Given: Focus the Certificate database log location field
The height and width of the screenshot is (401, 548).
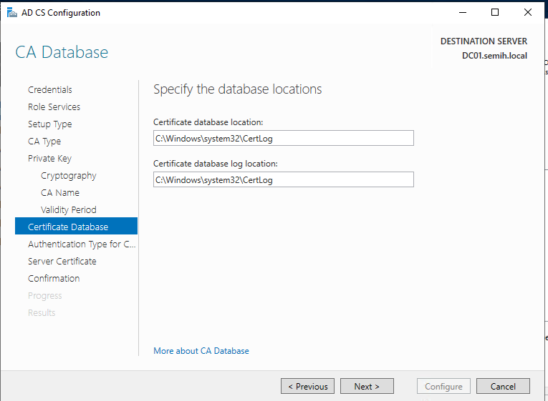Looking at the screenshot, I should [283, 180].
